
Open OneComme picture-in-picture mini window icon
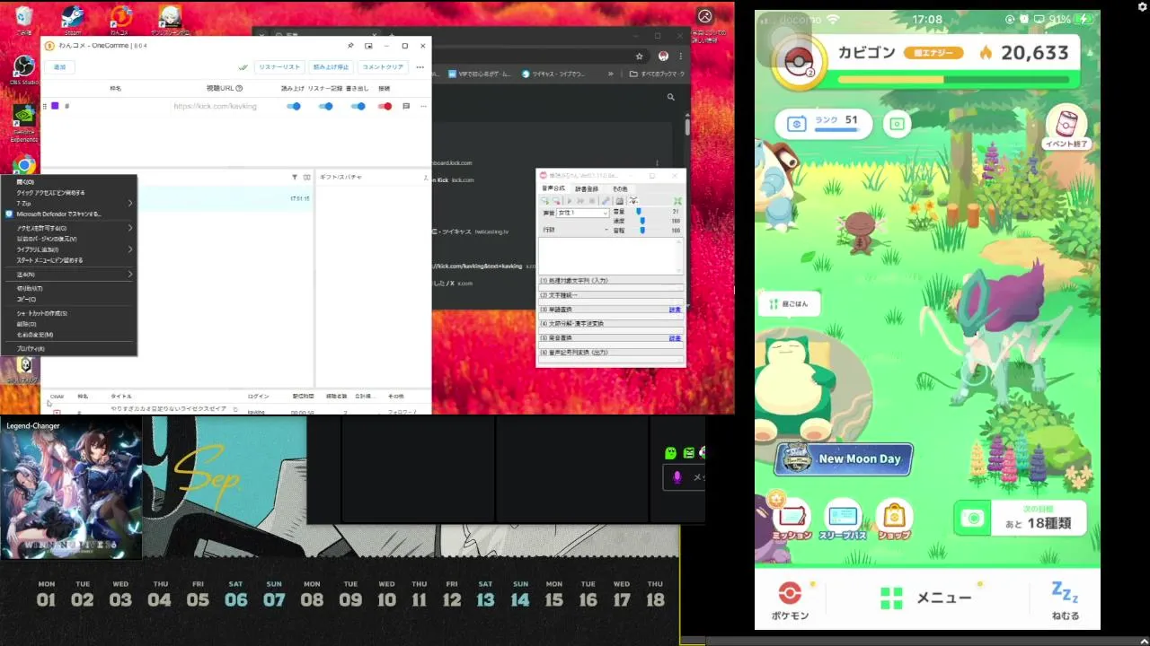(369, 46)
